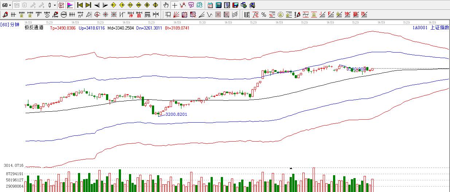
Task: Step backward with the left triangle arrow
Action: pyautogui.click(x=97, y=5)
